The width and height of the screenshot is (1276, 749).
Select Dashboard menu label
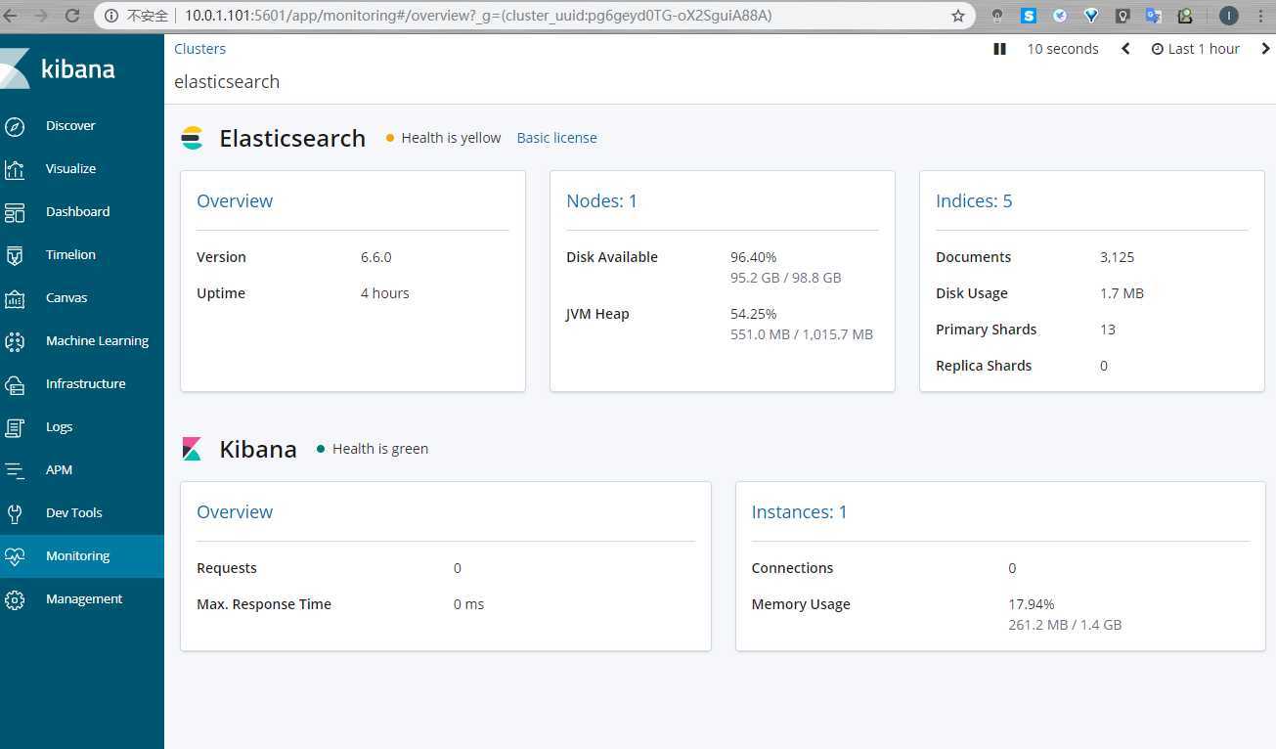(77, 212)
